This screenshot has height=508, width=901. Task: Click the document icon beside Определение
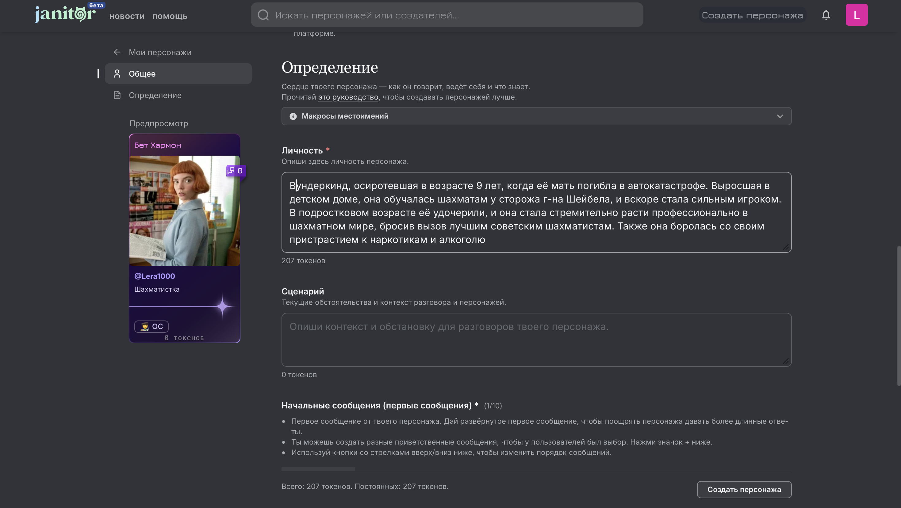point(117,95)
